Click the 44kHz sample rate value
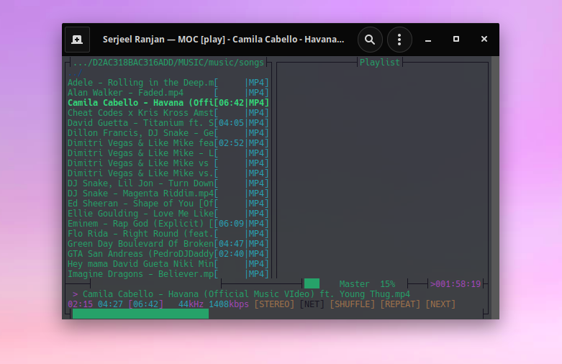Image resolution: width=562 pixels, height=364 pixels. [x=191, y=304]
